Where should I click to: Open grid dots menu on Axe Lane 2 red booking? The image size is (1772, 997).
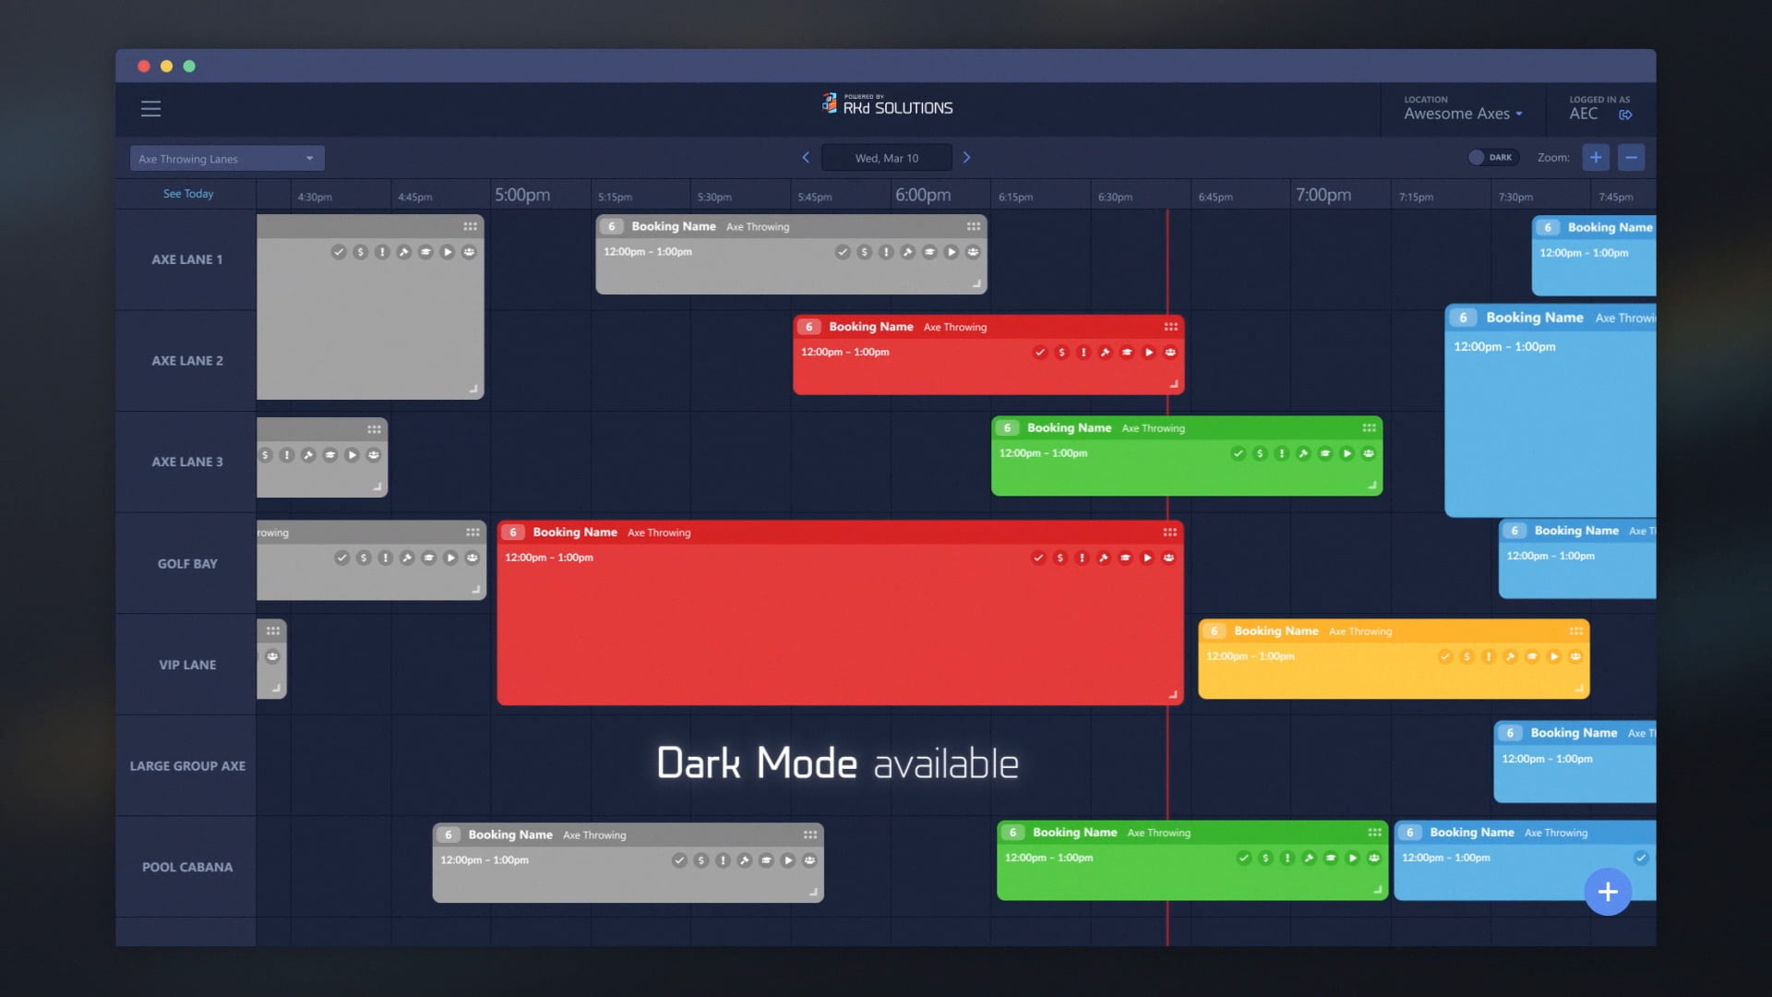[x=1170, y=327]
